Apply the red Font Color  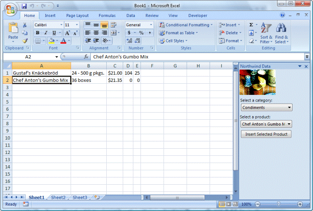pyautogui.click(x=63, y=41)
